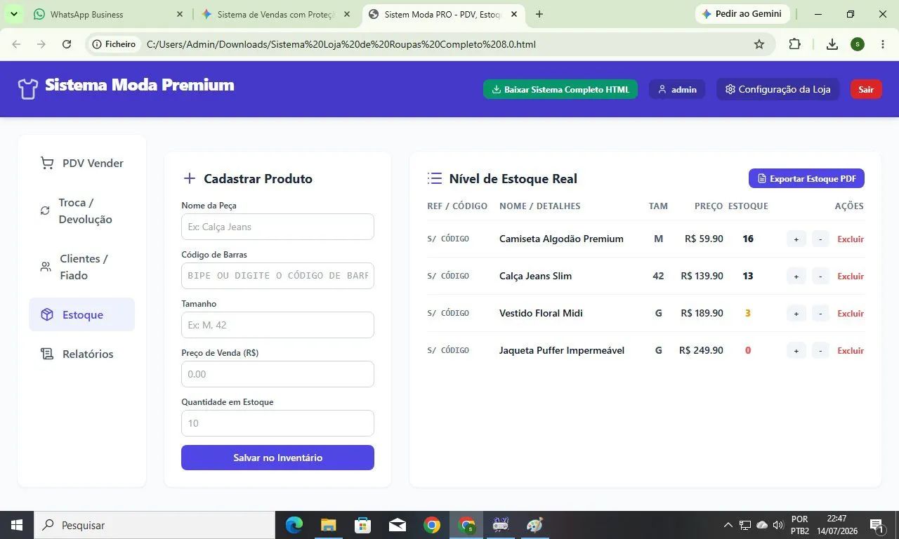This screenshot has height=539, width=899.
Task: Expand the tab search dropdown arrow
Action: coord(13,14)
